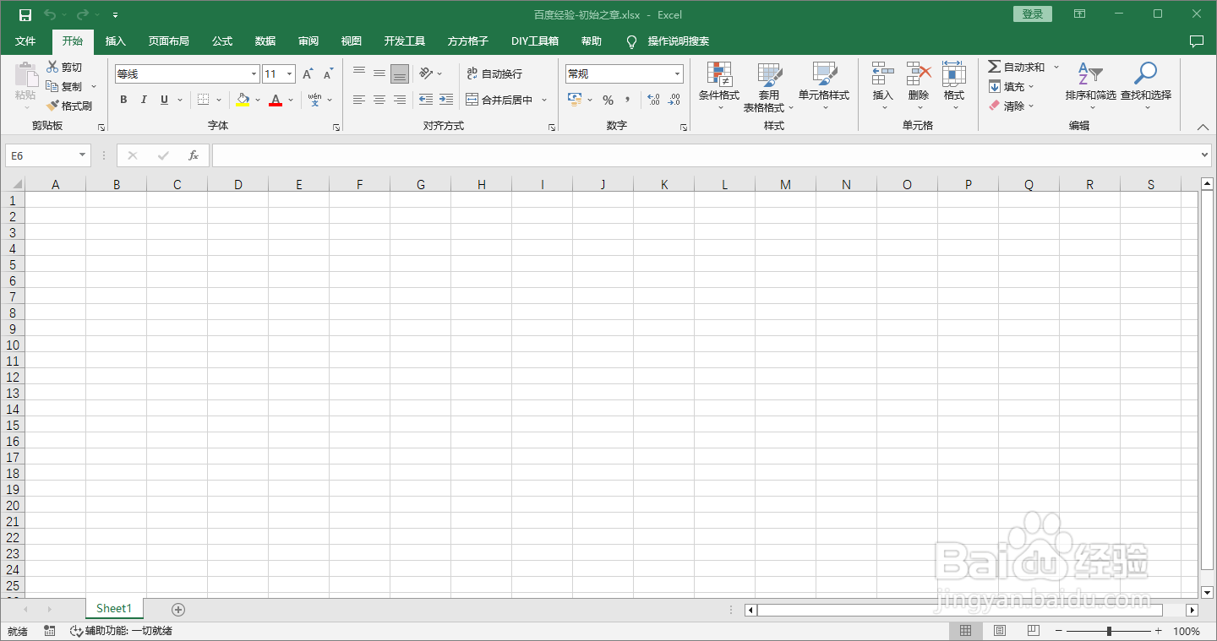This screenshot has width=1217, height=641.
Task: Increase cell indent
Action: pos(446,100)
